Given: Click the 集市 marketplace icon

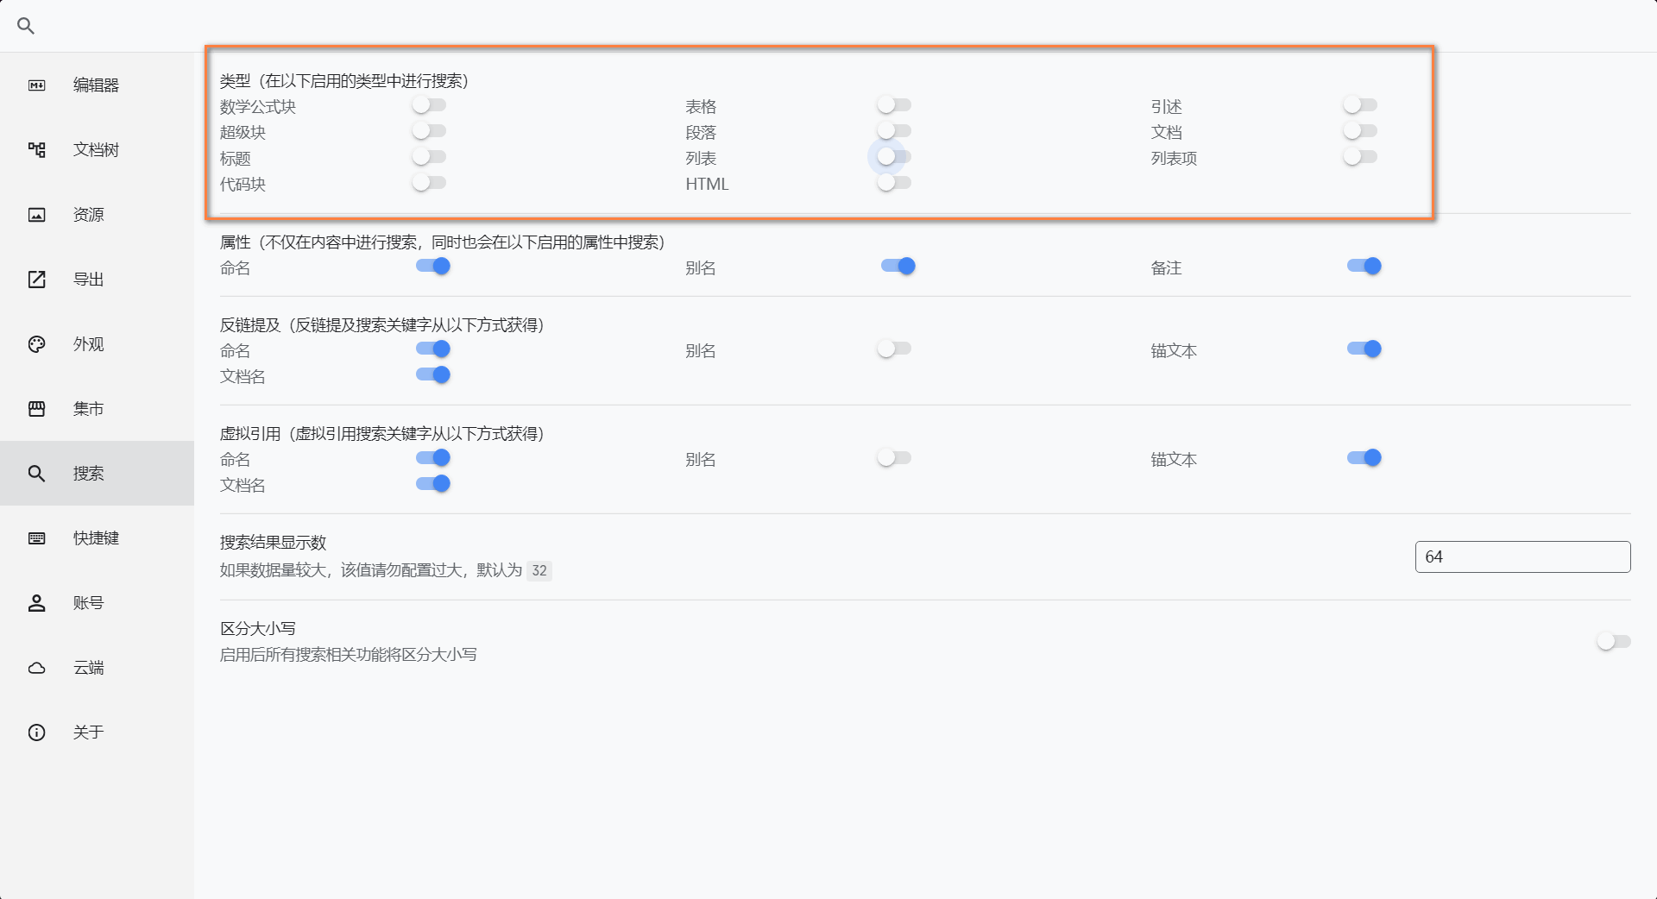Looking at the screenshot, I should tap(36, 408).
